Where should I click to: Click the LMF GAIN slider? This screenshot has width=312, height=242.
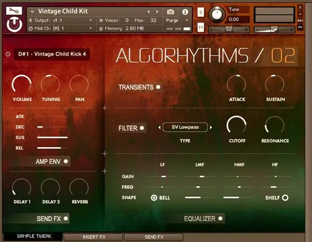(x=200, y=176)
